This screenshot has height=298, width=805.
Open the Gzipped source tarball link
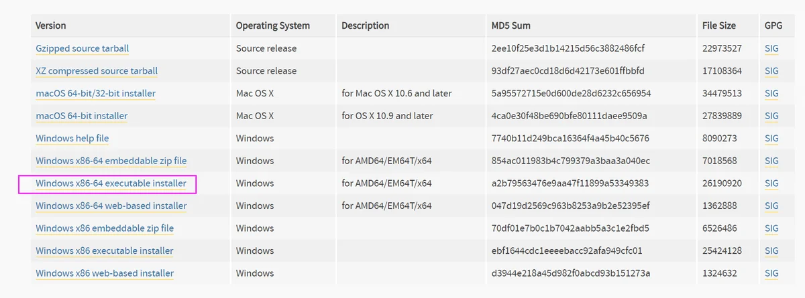coord(83,48)
